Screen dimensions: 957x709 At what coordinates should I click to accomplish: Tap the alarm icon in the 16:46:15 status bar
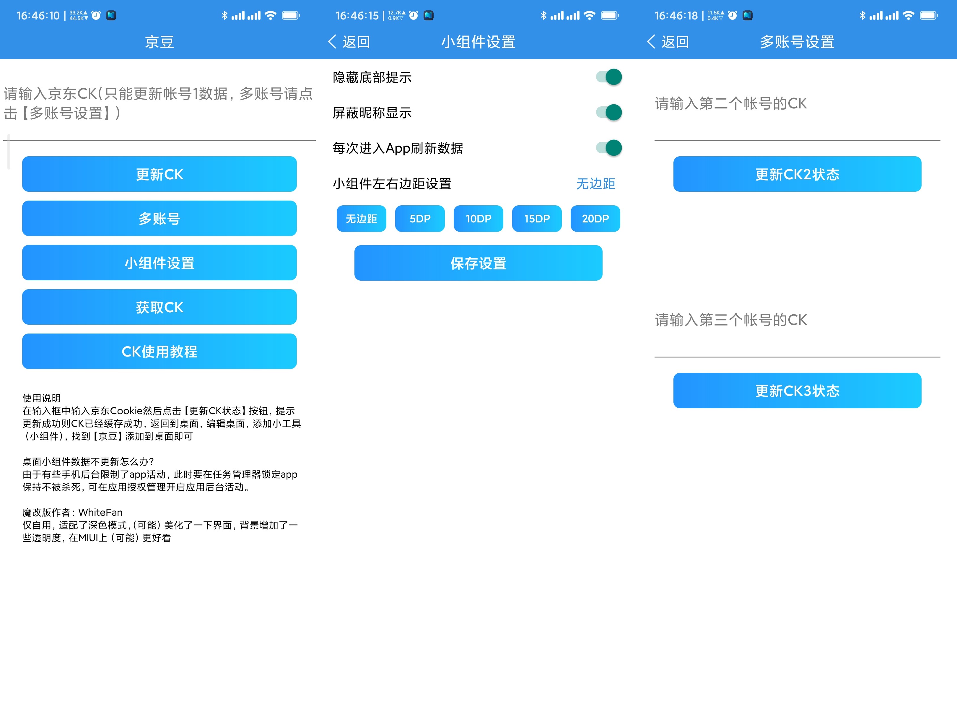[413, 15]
